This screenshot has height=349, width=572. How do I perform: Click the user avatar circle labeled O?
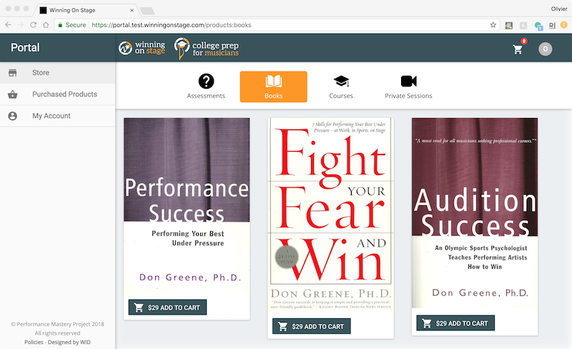point(545,49)
